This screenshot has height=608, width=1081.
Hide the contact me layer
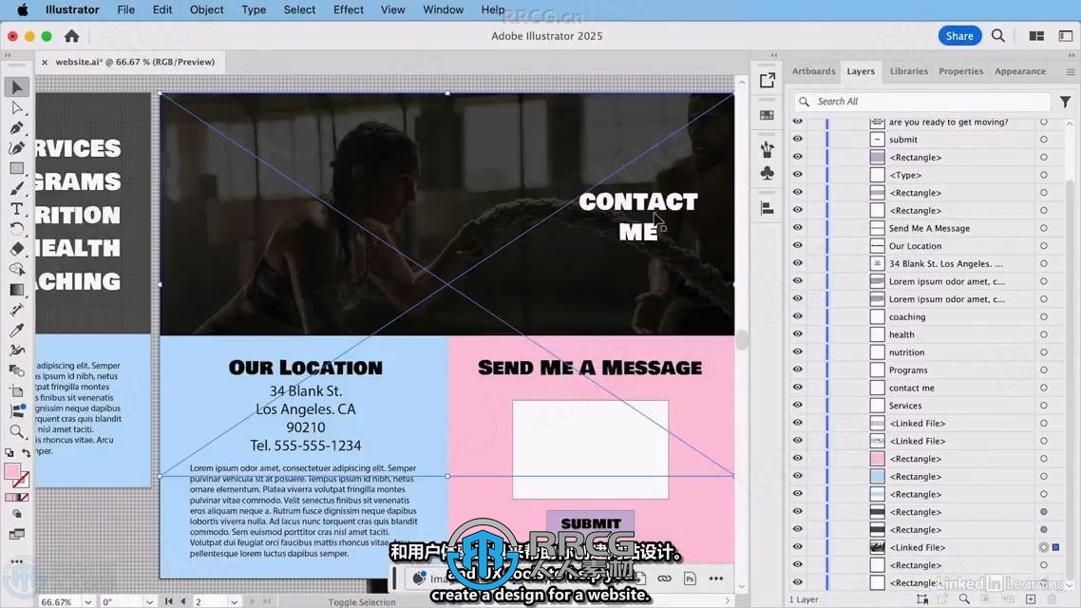[x=798, y=388]
